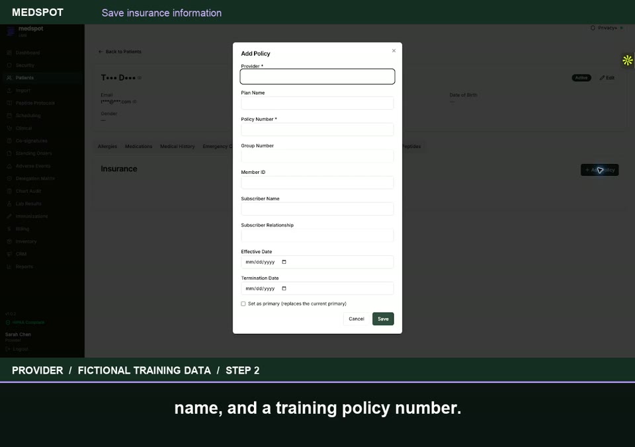635x447 pixels.
Task: Open Adverse Events in the sidebar
Action: tap(33, 166)
